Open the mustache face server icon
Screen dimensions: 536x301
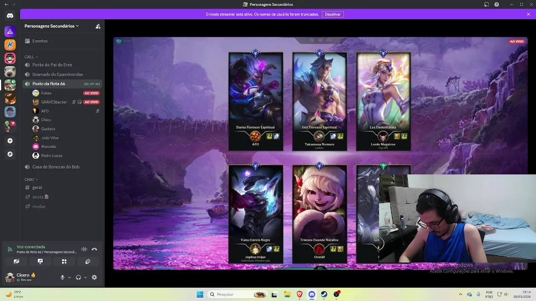[x=10, y=58]
